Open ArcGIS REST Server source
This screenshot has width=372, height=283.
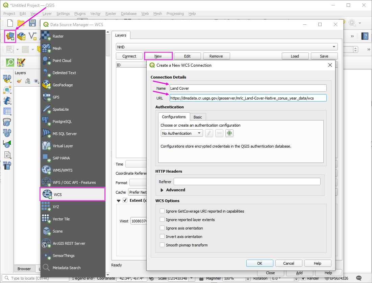point(69,243)
